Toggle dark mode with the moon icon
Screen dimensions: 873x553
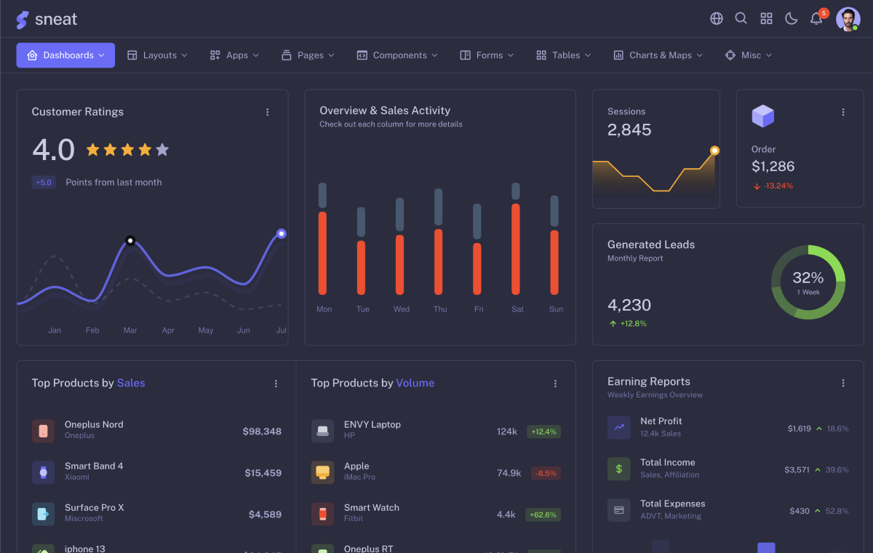(x=791, y=18)
